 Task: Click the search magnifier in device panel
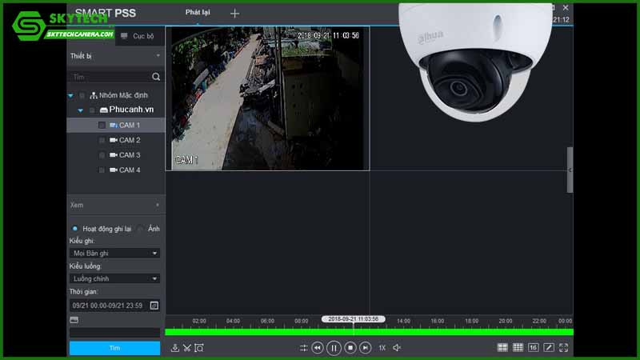point(156,77)
